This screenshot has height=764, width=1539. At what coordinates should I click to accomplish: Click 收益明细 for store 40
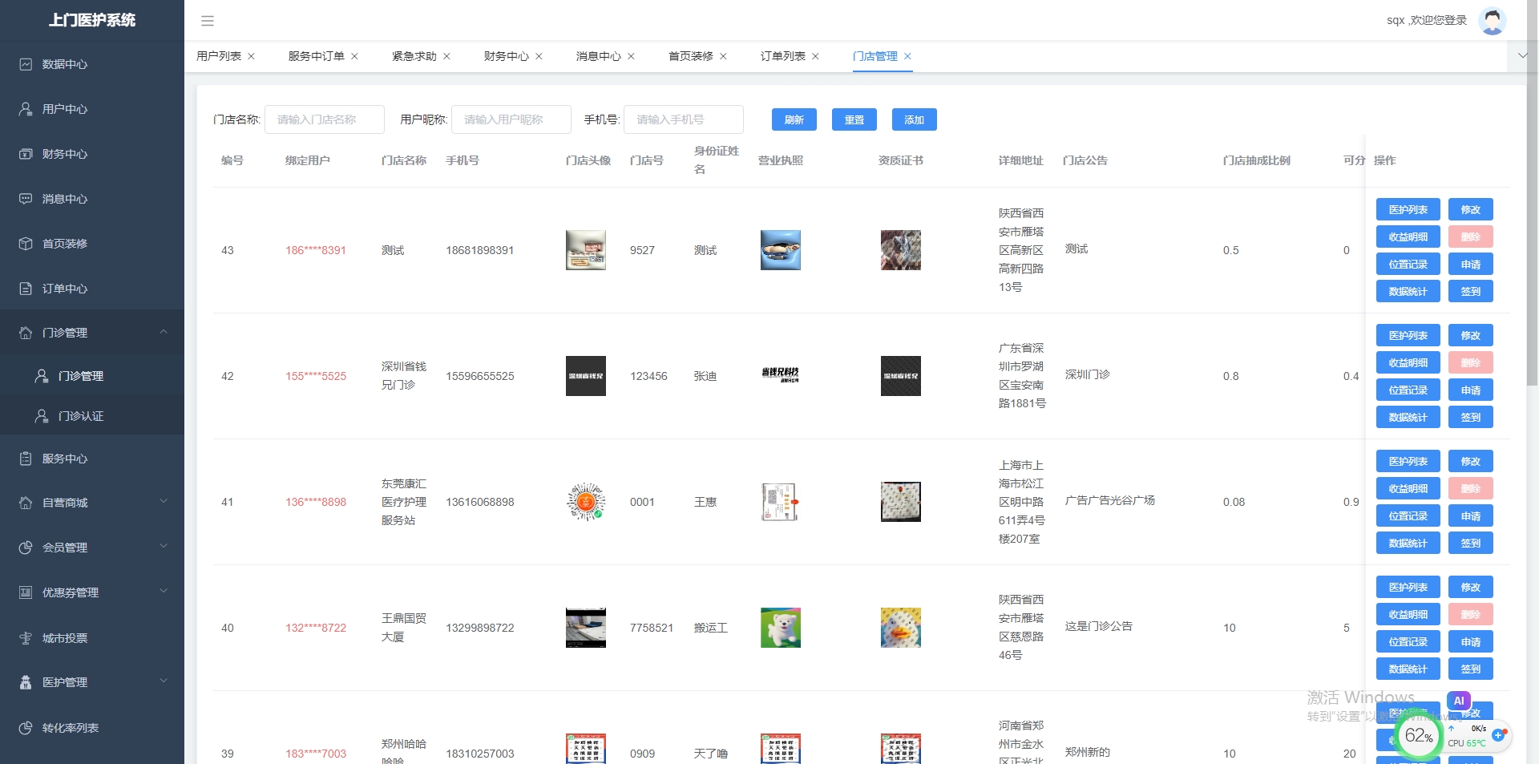point(1408,614)
